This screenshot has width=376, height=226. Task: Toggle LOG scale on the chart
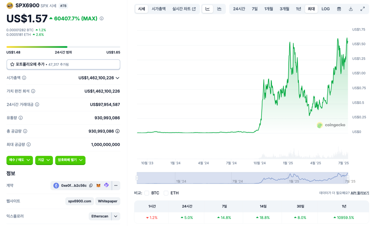click(x=325, y=9)
